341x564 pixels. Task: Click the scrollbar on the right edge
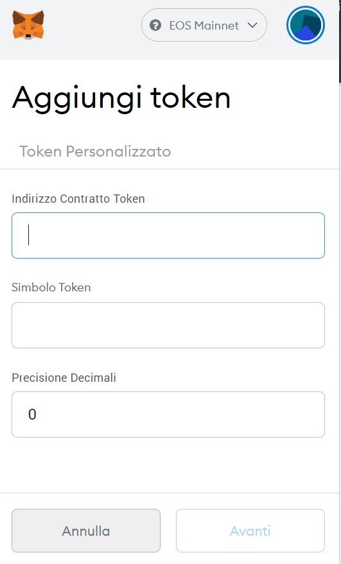340,41
